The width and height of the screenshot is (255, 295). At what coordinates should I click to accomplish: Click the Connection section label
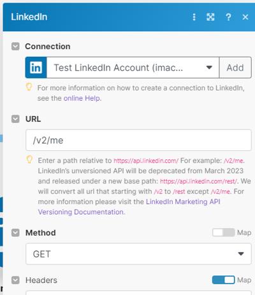[48, 47]
